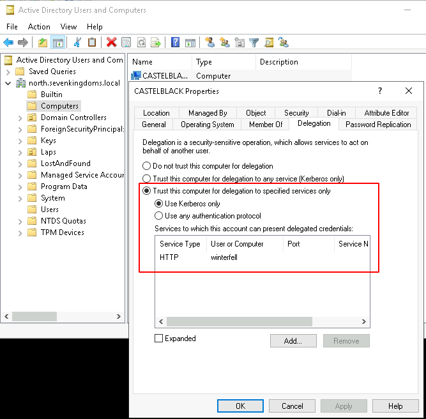Screen dimensions: 426x419
Task: Open the Action menu
Action: (x=39, y=27)
